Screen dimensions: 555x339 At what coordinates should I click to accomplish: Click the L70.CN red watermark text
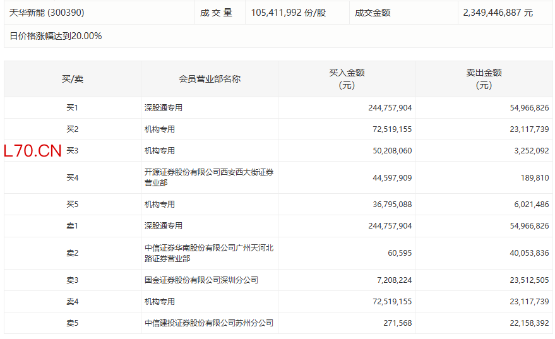click(33, 152)
